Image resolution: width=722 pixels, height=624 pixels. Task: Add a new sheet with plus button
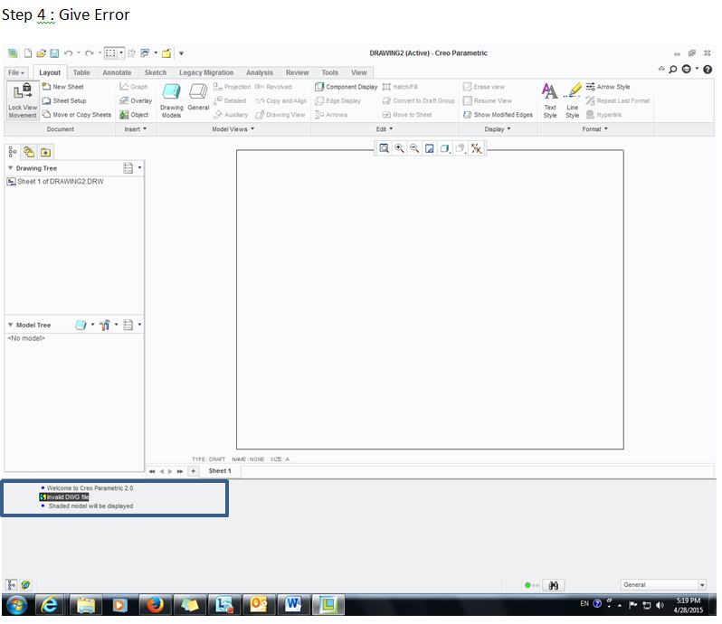coord(194,471)
